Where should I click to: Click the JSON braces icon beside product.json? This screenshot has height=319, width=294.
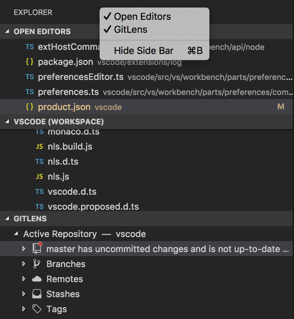(30, 107)
